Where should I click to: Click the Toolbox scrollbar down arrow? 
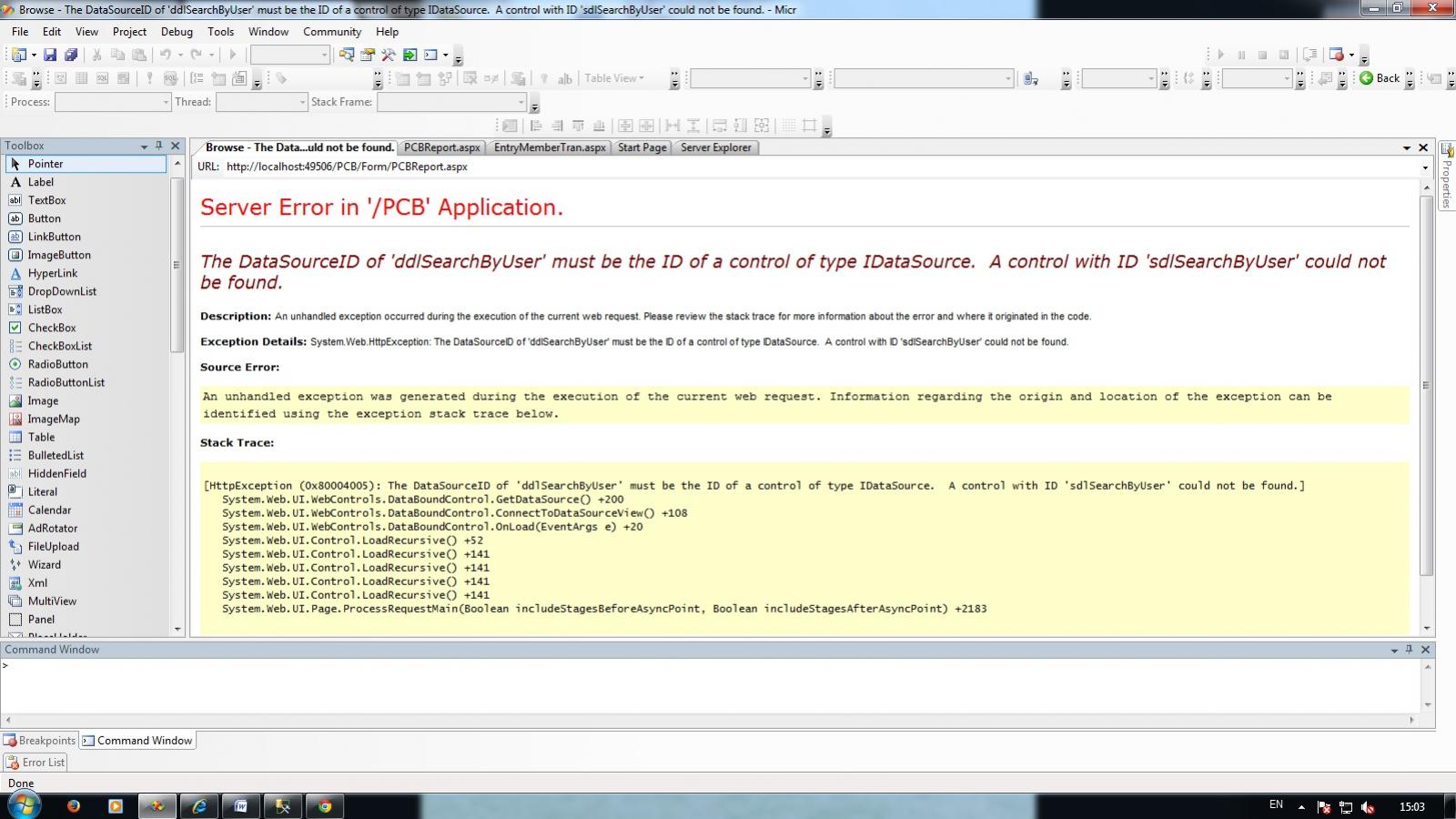click(177, 629)
